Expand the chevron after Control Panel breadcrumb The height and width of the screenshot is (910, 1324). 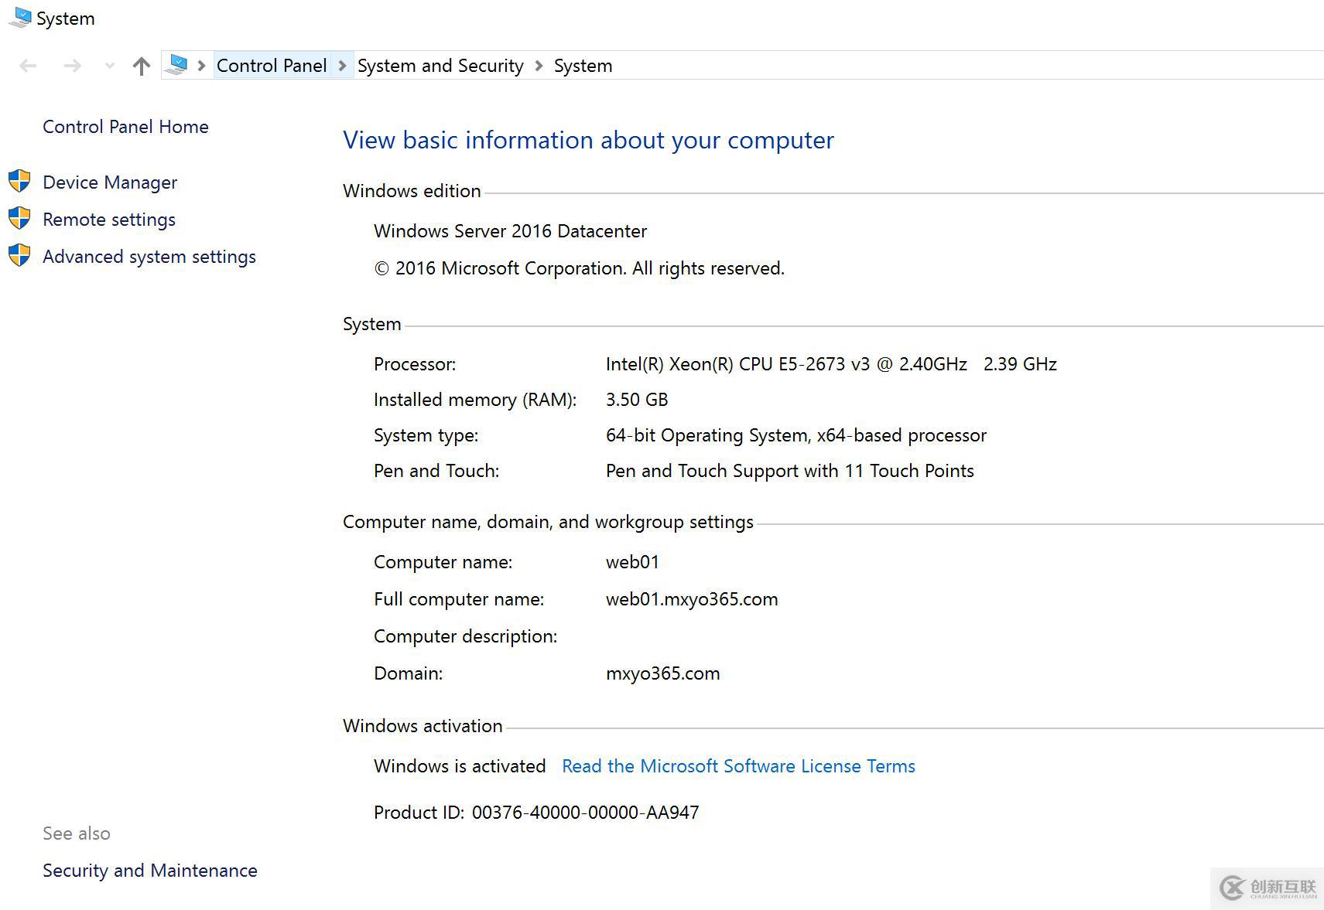click(342, 66)
